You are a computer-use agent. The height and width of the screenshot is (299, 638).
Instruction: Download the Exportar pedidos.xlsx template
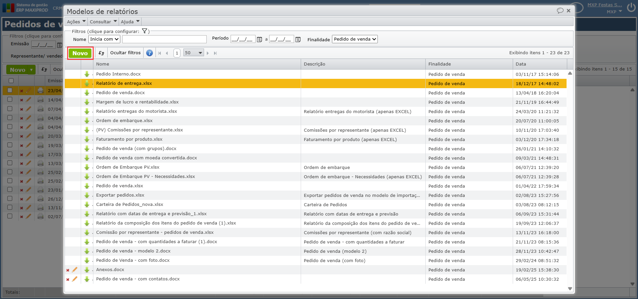pyautogui.click(x=87, y=195)
